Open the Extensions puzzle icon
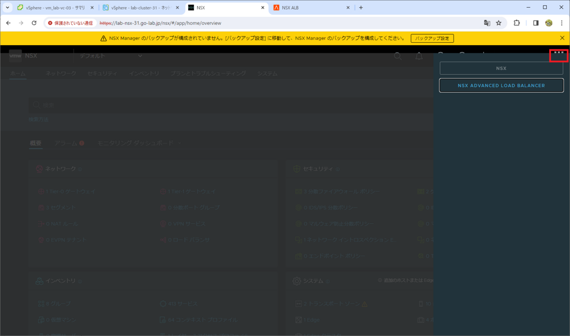The image size is (570, 336). coord(517,23)
